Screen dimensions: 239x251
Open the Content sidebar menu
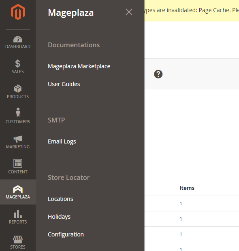pos(18,167)
